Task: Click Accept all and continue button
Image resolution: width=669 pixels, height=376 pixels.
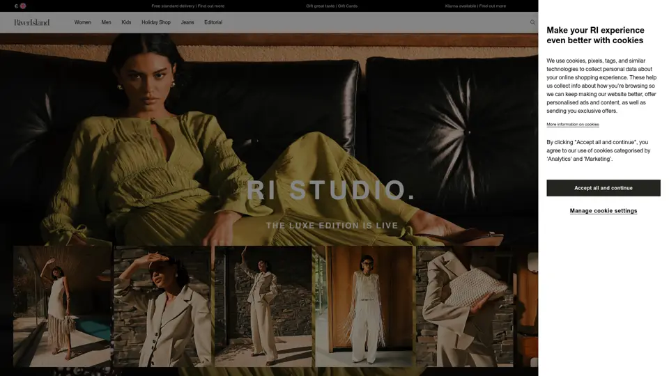Action: [x=603, y=188]
